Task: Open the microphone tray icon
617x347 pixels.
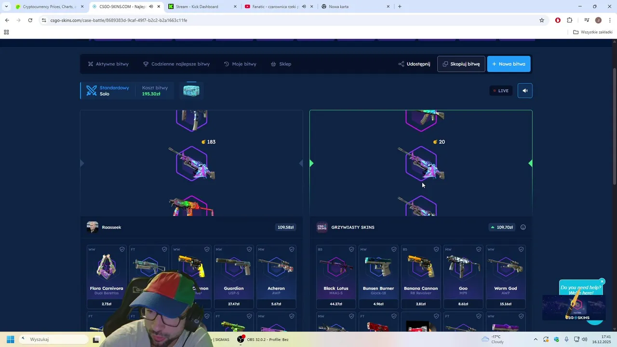Action: [566, 339]
